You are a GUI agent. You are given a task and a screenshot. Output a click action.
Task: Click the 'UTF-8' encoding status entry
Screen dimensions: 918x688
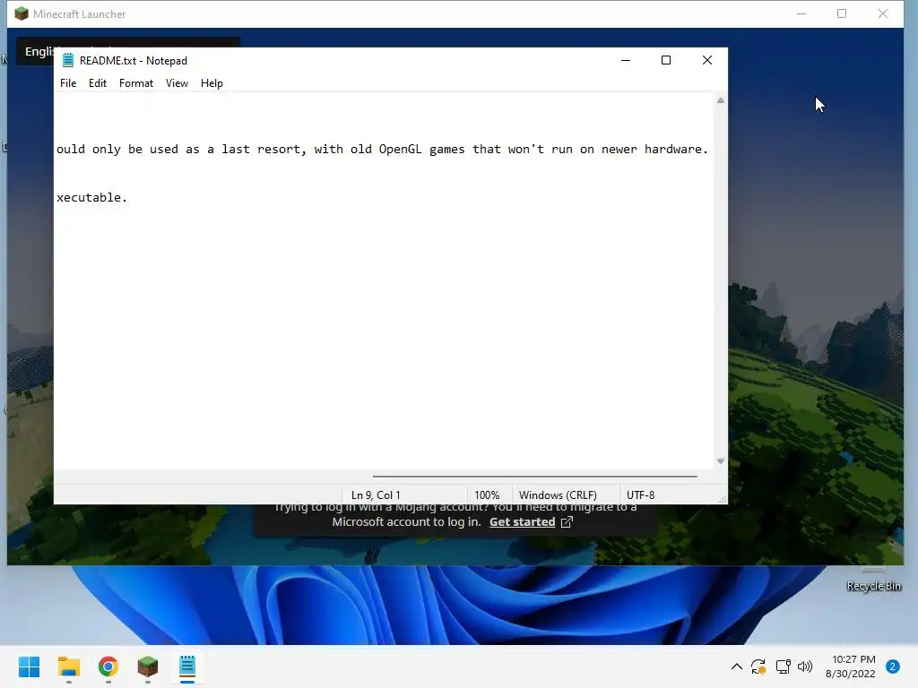pyautogui.click(x=640, y=494)
